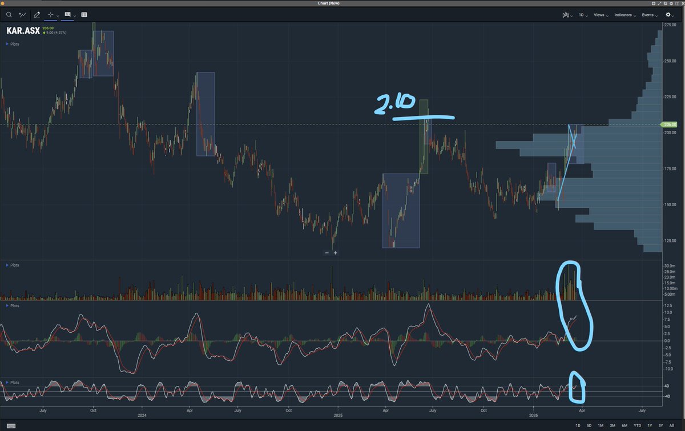Select the 6M time range

coord(624,426)
